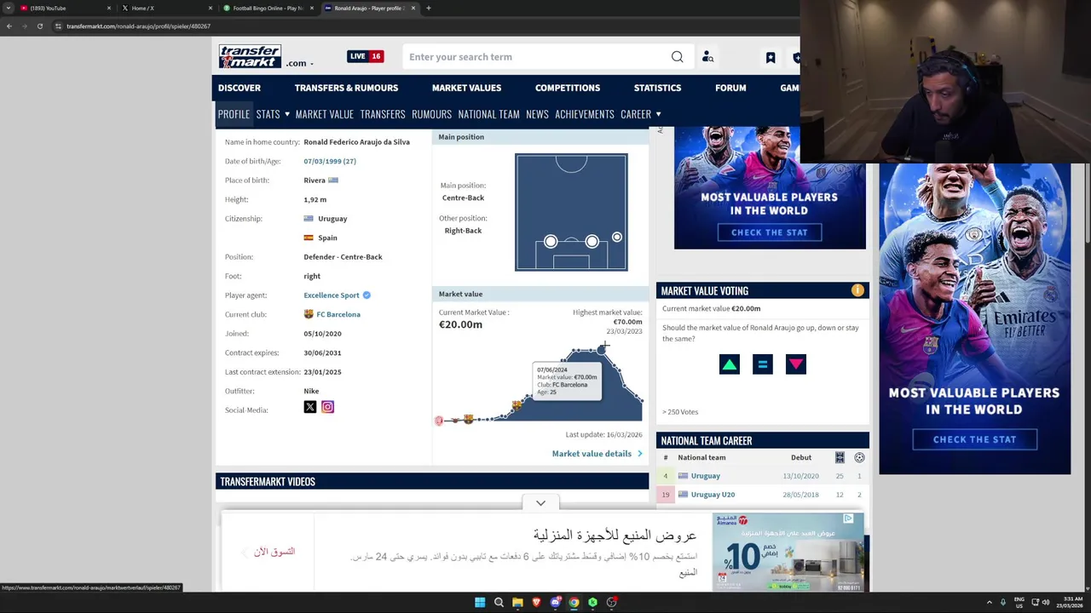Click the highest market value chart point
Image resolution: width=1091 pixels, height=613 pixels.
602,349
